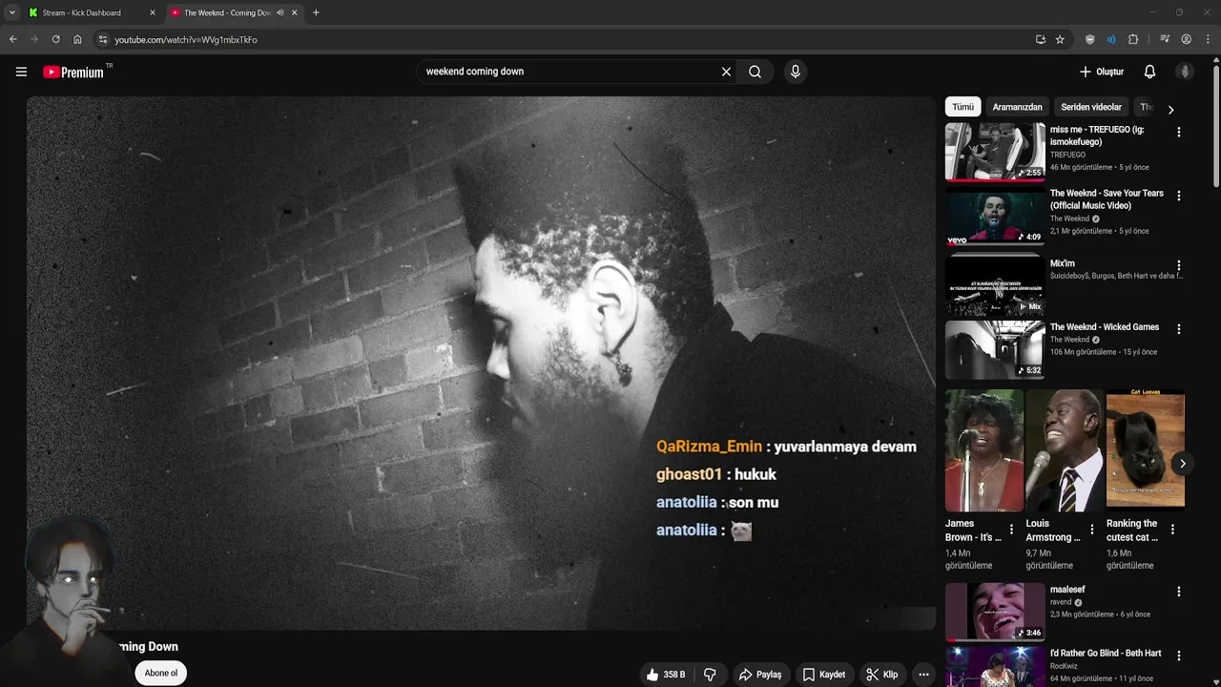Clear the search box with X
This screenshot has height=687, width=1221.
tap(726, 72)
